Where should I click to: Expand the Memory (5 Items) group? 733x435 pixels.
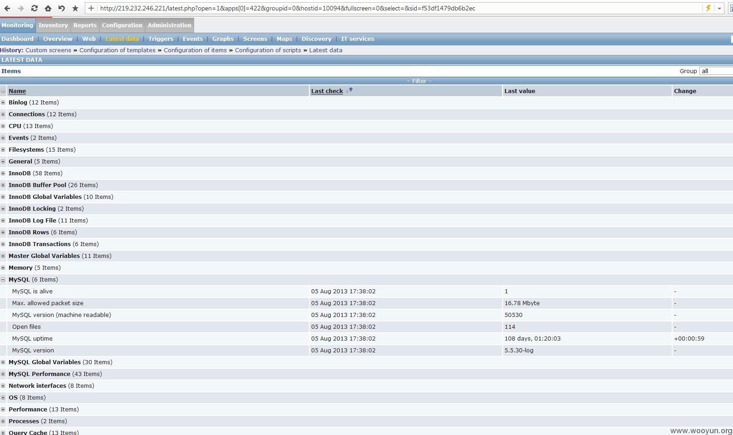pos(3,268)
